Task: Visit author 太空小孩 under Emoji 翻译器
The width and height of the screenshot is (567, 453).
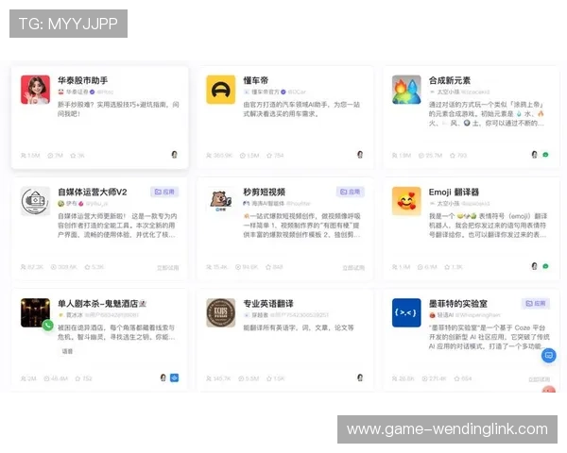Action: click(448, 204)
